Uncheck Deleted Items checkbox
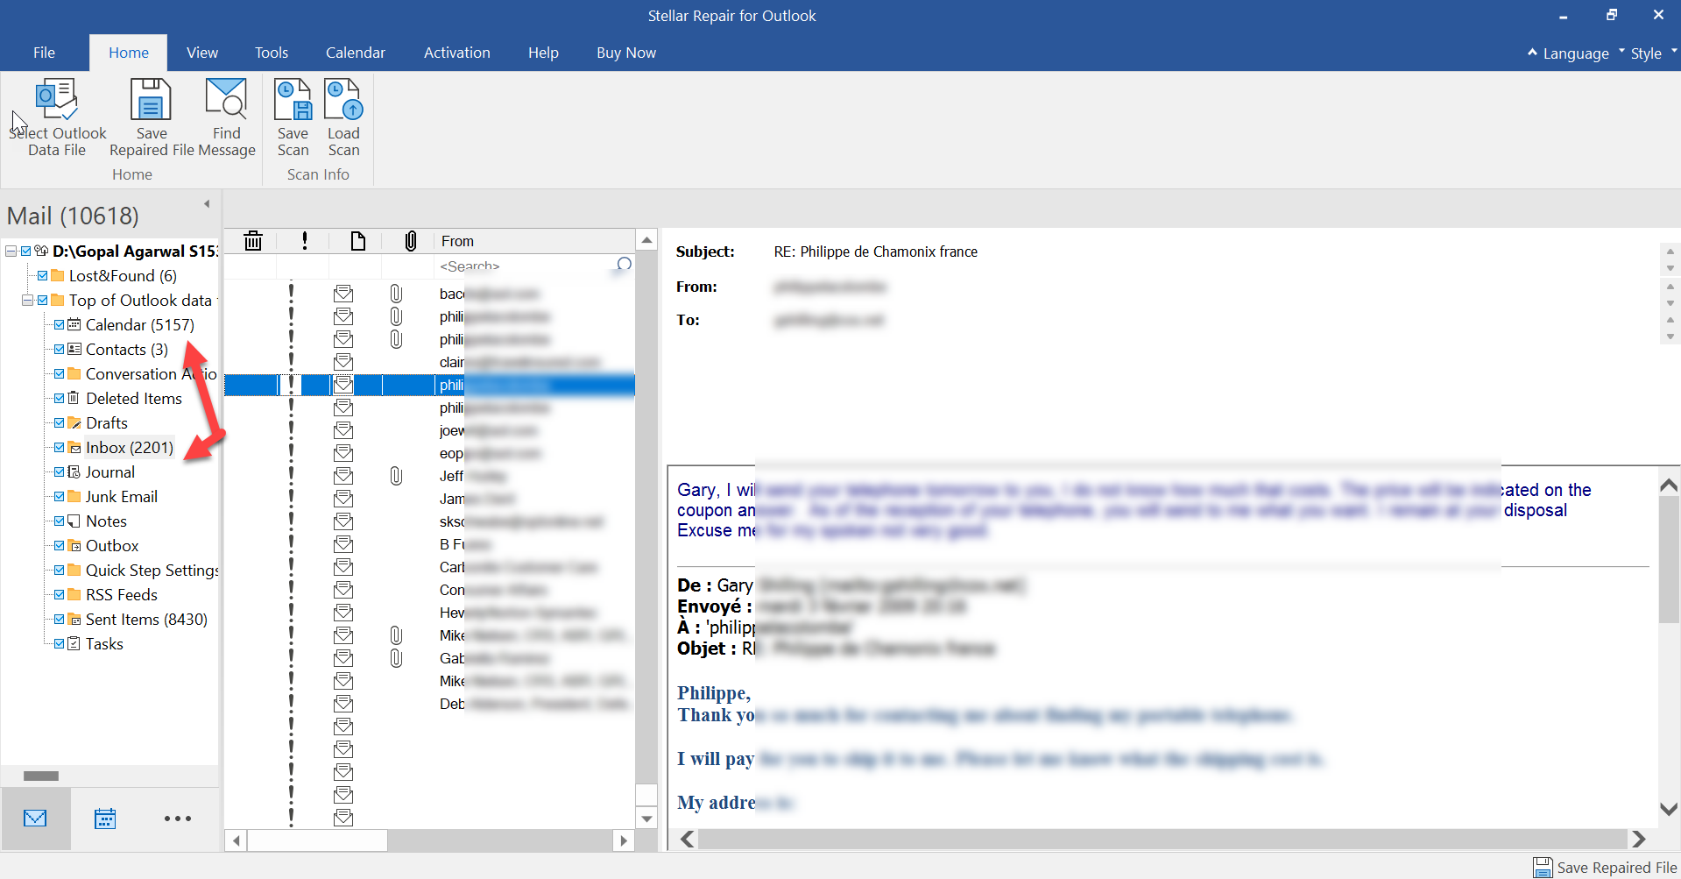1681x879 pixels. [x=59, y=398]
